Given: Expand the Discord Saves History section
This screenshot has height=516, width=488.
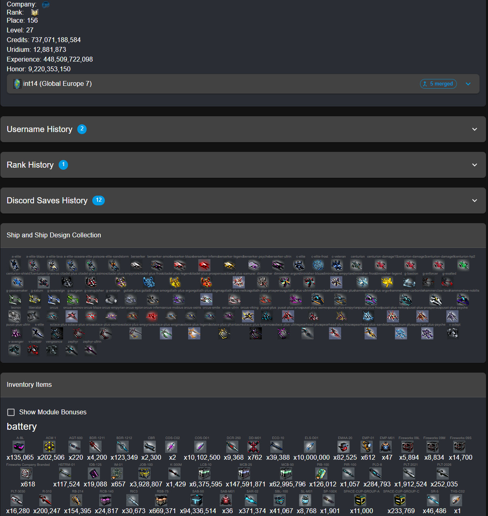Looking at the screenshot, I should 243,200.
